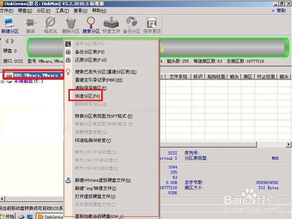This screenshot has height=219, width=292.
Task: Click the 512 Bytes sector size value
Action: [x=268, y=188]
